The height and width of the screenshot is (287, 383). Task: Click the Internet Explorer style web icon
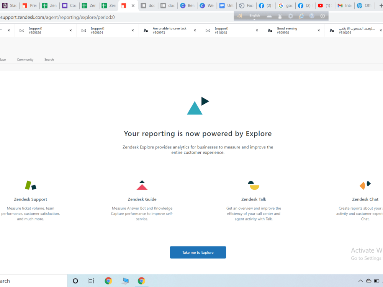tap(301, 16)
